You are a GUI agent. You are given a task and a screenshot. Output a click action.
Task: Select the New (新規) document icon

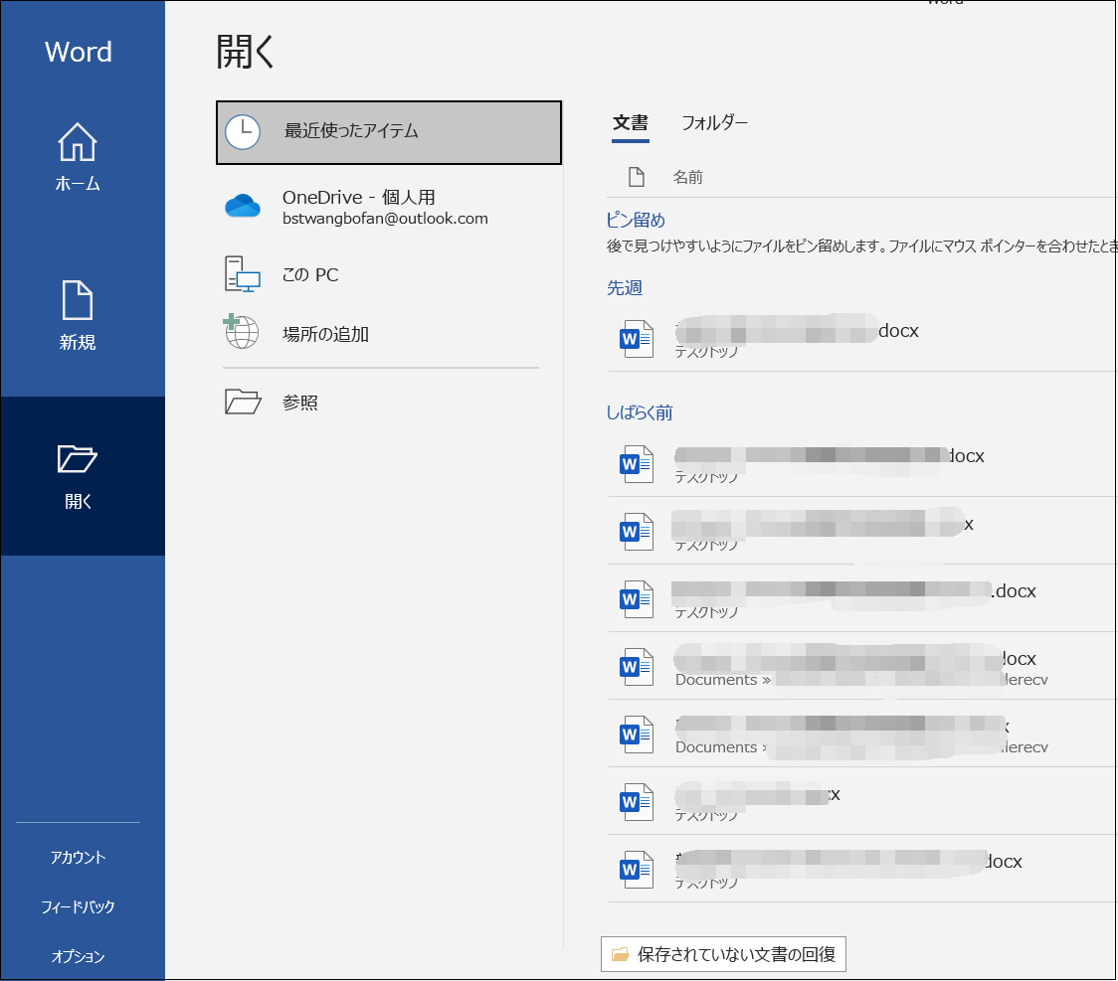pos(78,300)
